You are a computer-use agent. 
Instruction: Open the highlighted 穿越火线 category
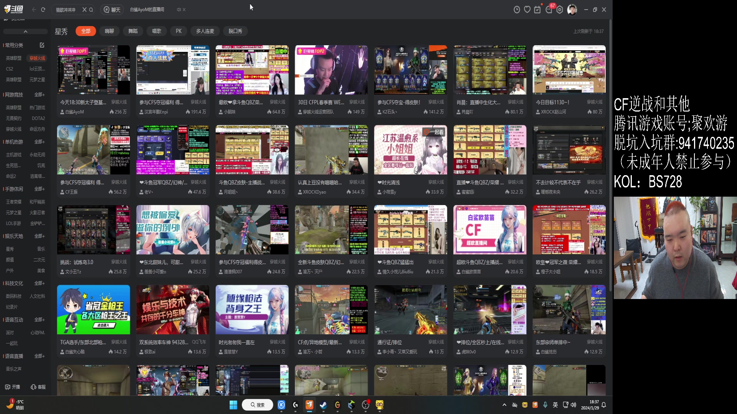point(37,58)
